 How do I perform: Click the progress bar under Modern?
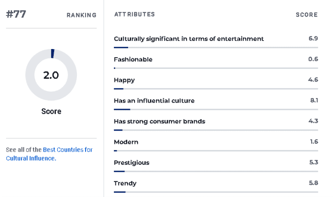click(x=216, y=151)
